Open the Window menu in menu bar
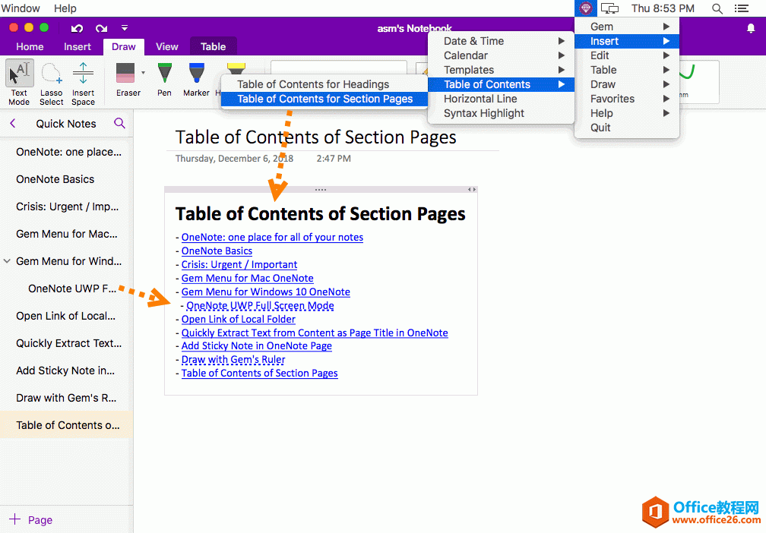 [21, 8]
